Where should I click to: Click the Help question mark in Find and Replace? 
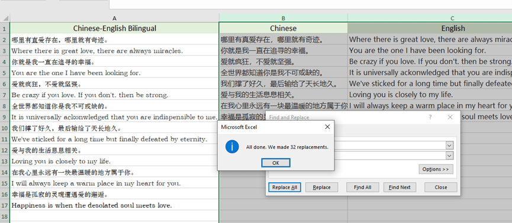click(430, 117)
